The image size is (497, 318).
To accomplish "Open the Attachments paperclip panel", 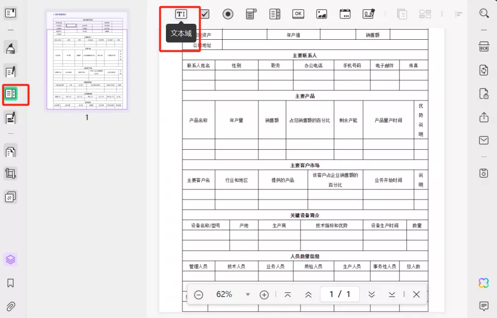I will 11,306.
